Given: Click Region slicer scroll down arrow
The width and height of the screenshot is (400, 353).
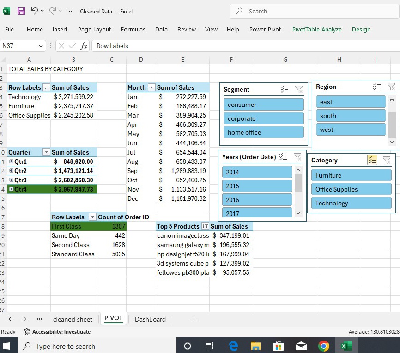Looking at the screenshot, I should 392,142.
